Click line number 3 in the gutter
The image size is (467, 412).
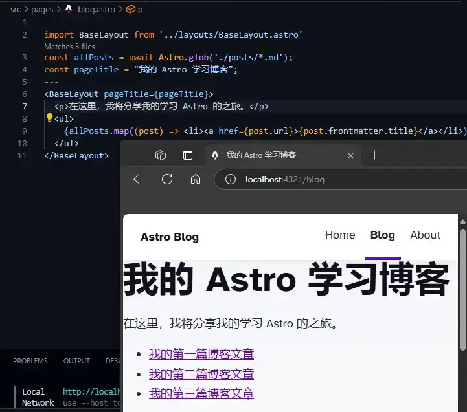(x=25, y=57)
